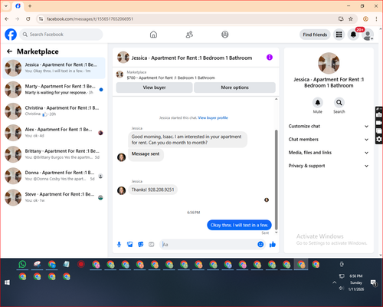The height and width of the screenshot is (307, 383).
Task: Click the $700 apartment listing title
Action: (x=171, y=78)
